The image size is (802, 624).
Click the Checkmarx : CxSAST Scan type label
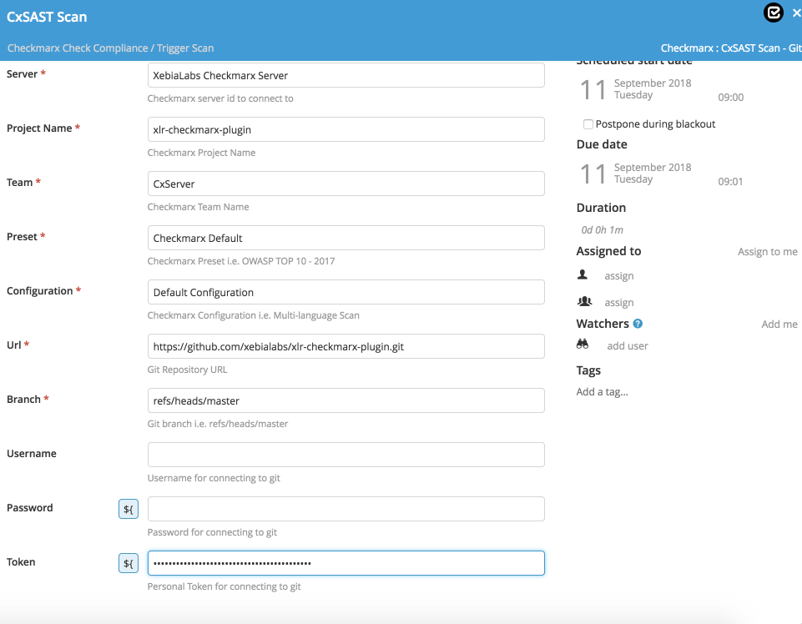pyautogui.click(x=731, y=48)
